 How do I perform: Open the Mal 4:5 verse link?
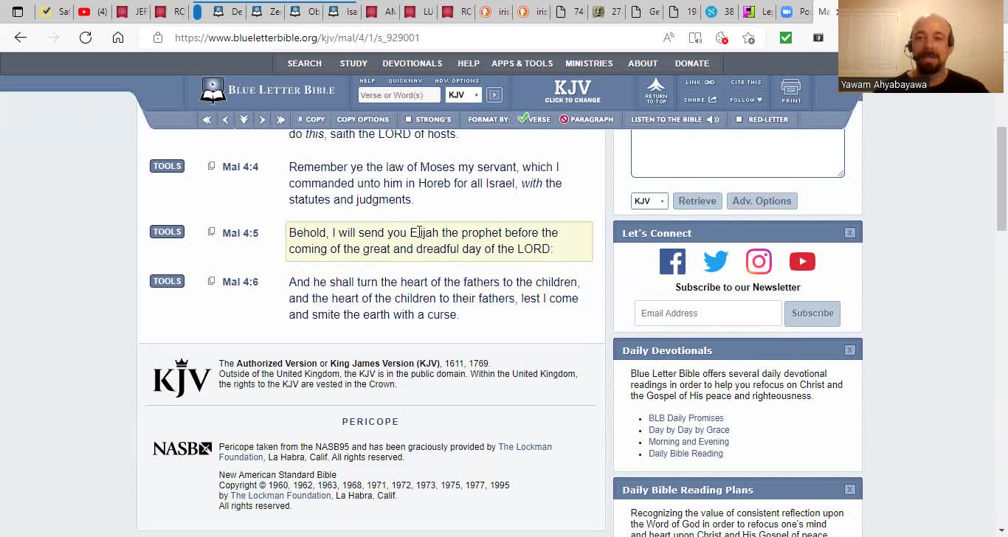[x=241, y=233]
